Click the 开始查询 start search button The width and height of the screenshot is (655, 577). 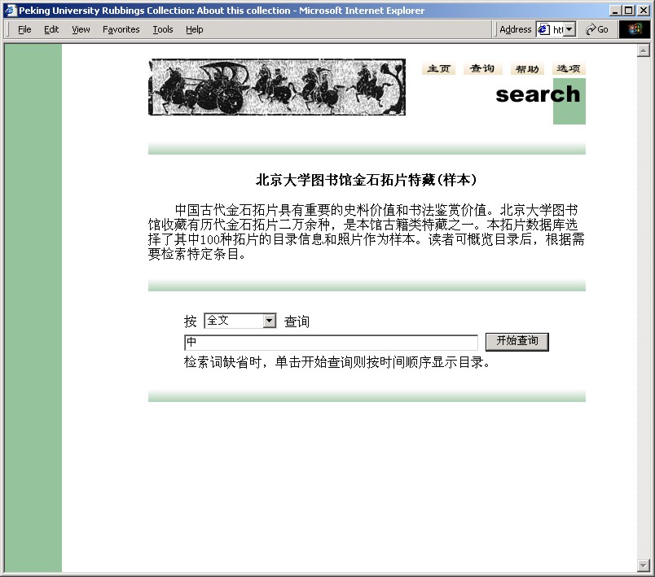pos(517,342)
